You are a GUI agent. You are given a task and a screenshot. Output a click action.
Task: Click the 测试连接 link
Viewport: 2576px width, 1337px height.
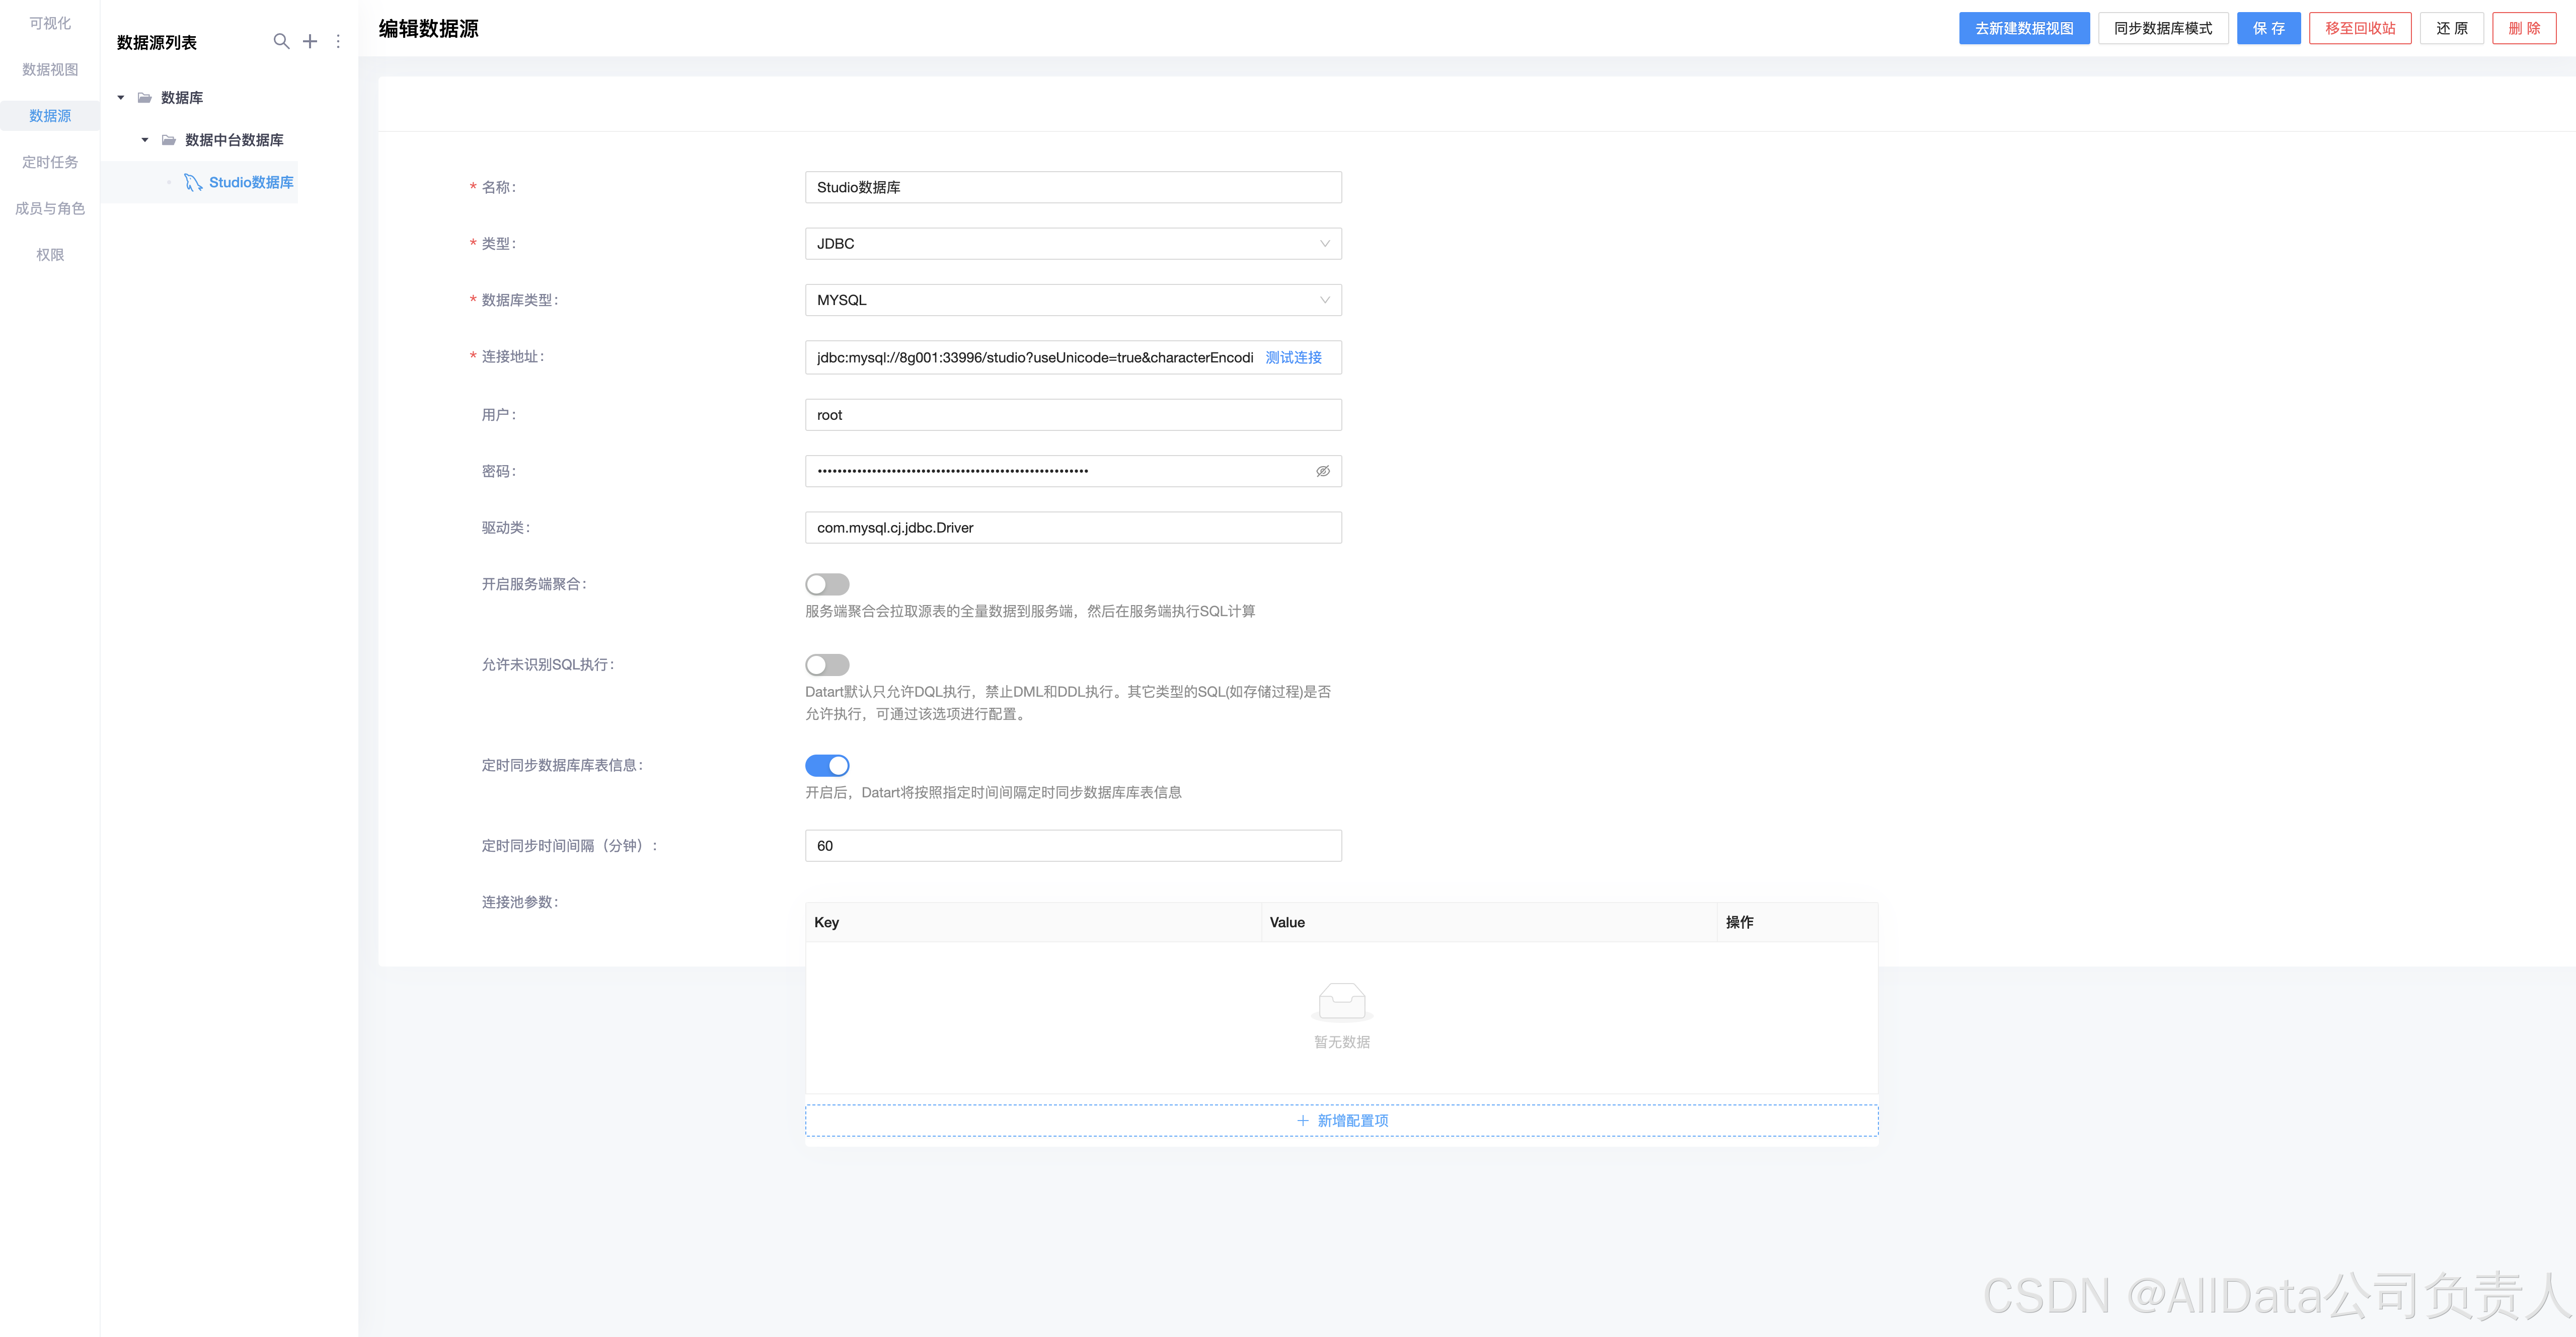click(1293, 357)
